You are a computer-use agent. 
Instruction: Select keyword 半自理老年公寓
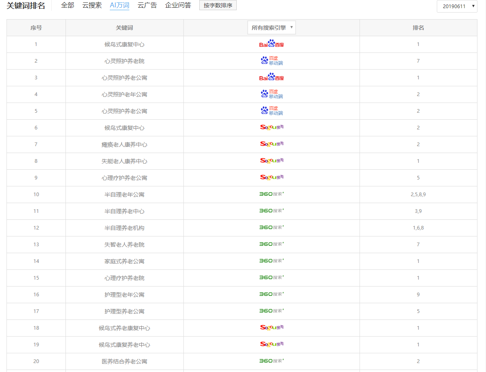click(x=124, y=195)
